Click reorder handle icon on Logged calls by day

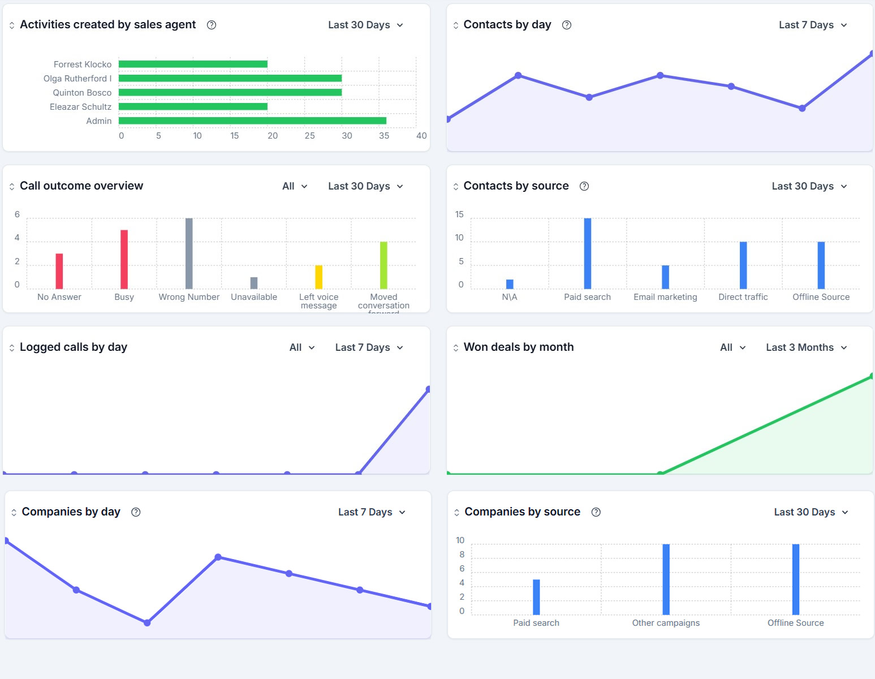(x=12, y=348)
